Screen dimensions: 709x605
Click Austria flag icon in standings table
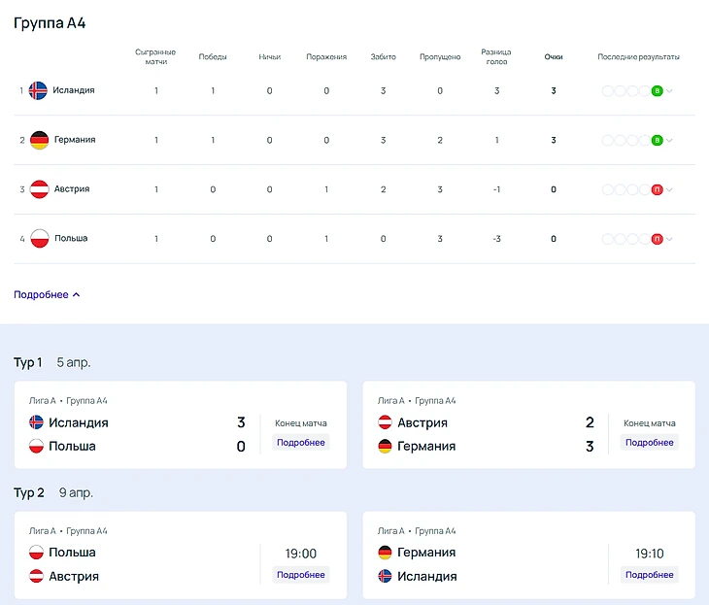pos(39,189)
